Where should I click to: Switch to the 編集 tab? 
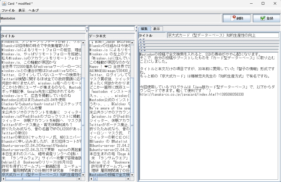click(144, 29)
